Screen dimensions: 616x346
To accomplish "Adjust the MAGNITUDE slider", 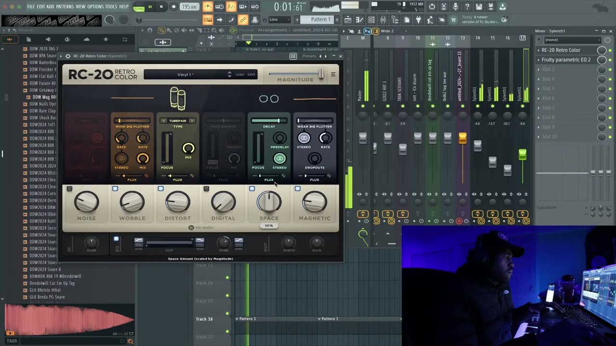I will pyautogui.click(x=295, y=74).
